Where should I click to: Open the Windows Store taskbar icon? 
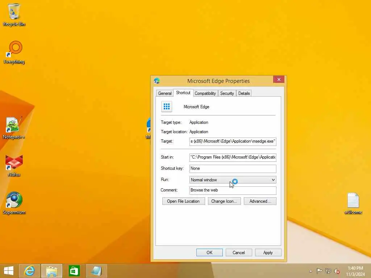point(74,271)
